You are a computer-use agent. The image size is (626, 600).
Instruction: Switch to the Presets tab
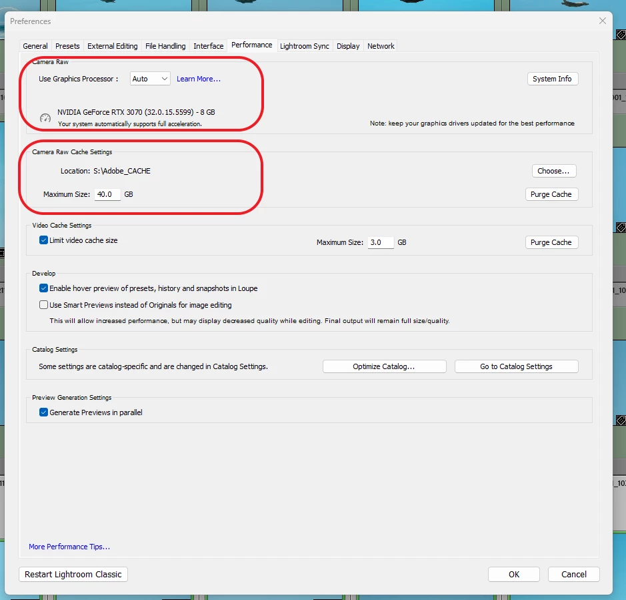pos(67,46)
